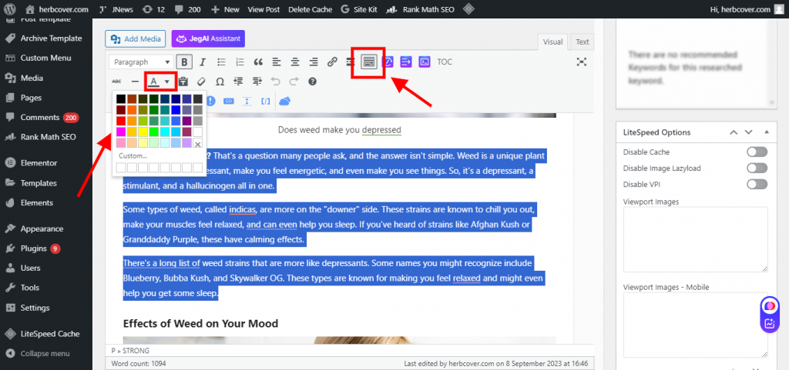Align text right
Image resolution: width=789 pixels, height=370 pixels.
pyautogui.click(x=313, y=62)
